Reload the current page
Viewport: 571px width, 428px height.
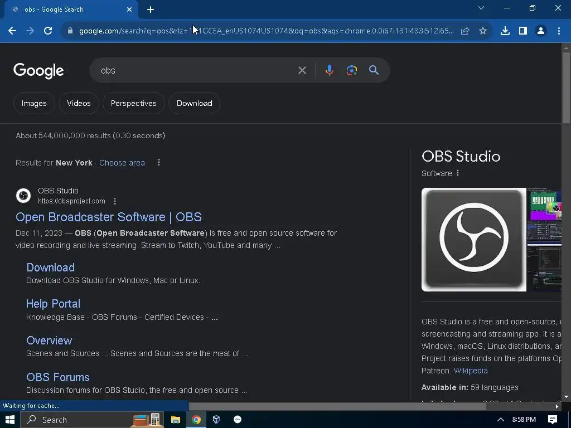click(x=48, y=31)
